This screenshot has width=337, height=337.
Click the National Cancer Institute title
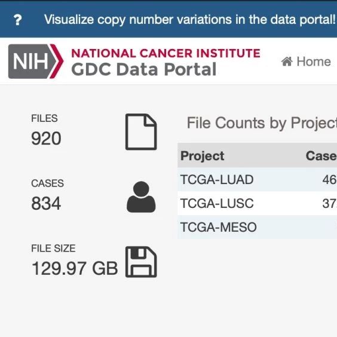pyautogui.click(x=166, y=53)
